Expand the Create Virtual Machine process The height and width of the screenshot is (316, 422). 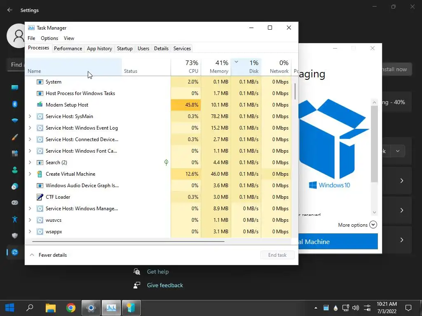[30, 174]
